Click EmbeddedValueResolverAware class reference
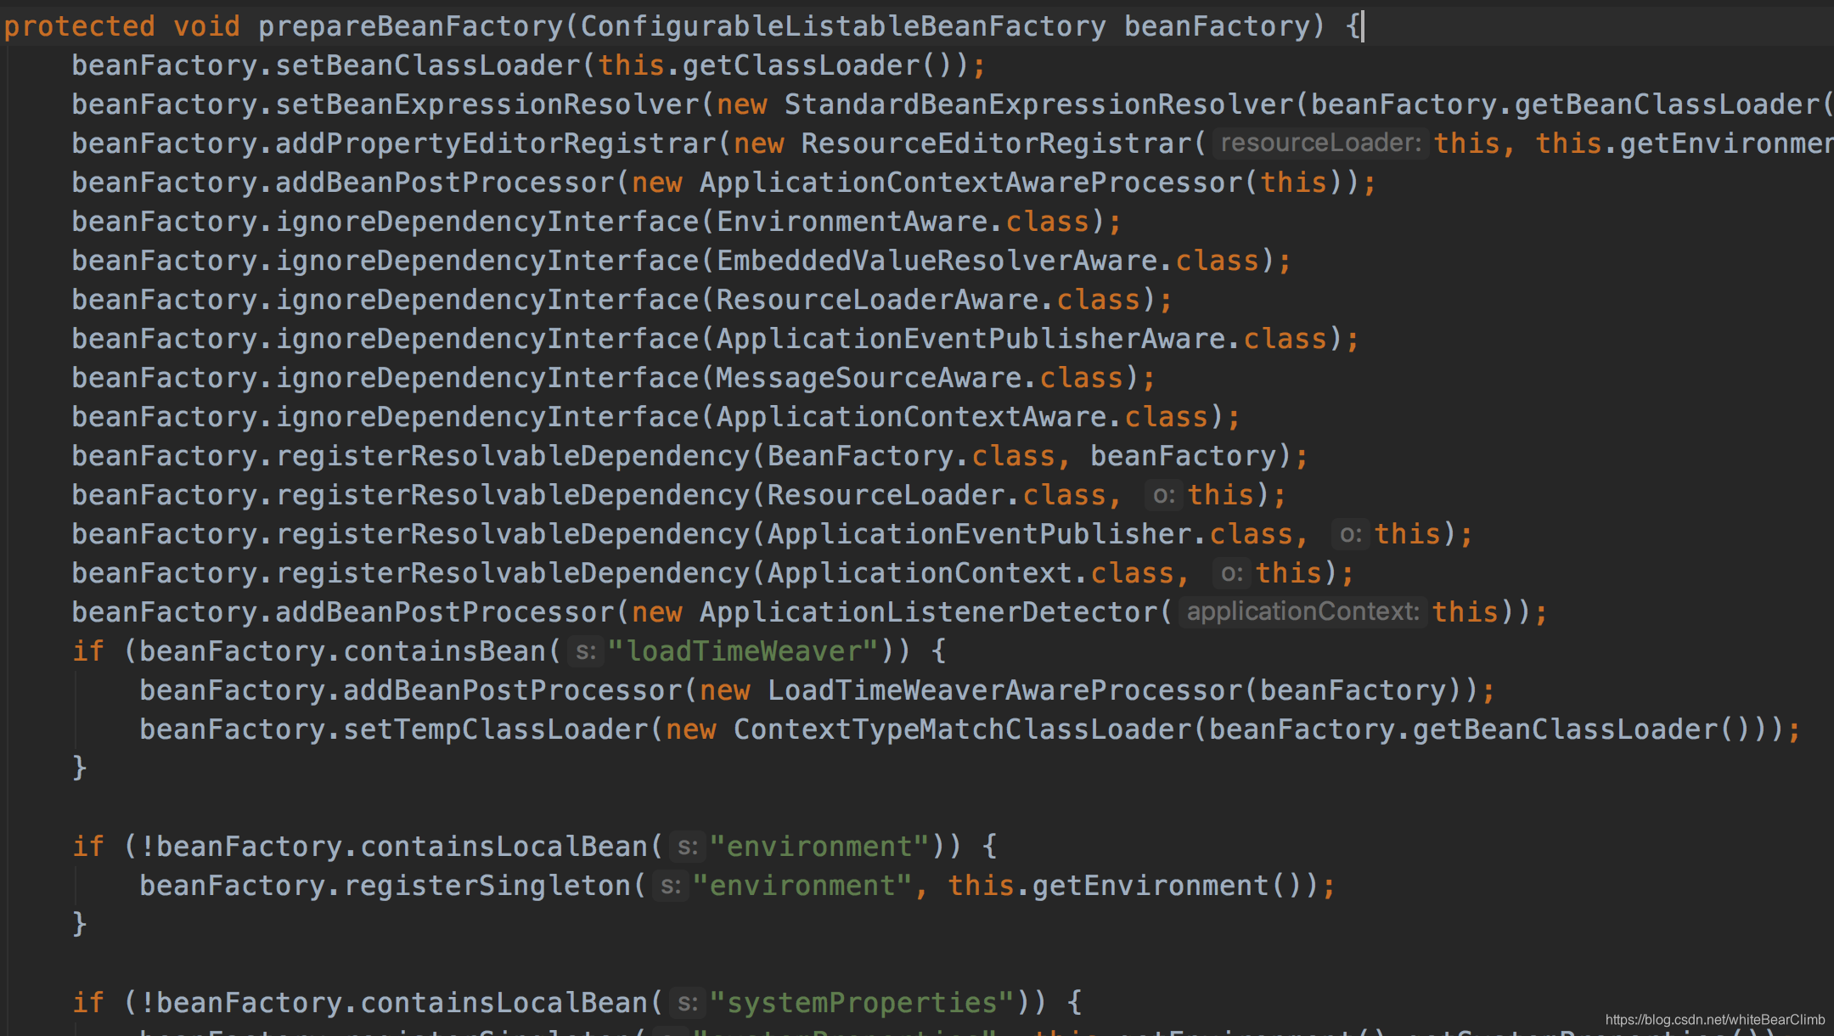The height and width of the screenshot is (1036, 1834). [937, 261]
